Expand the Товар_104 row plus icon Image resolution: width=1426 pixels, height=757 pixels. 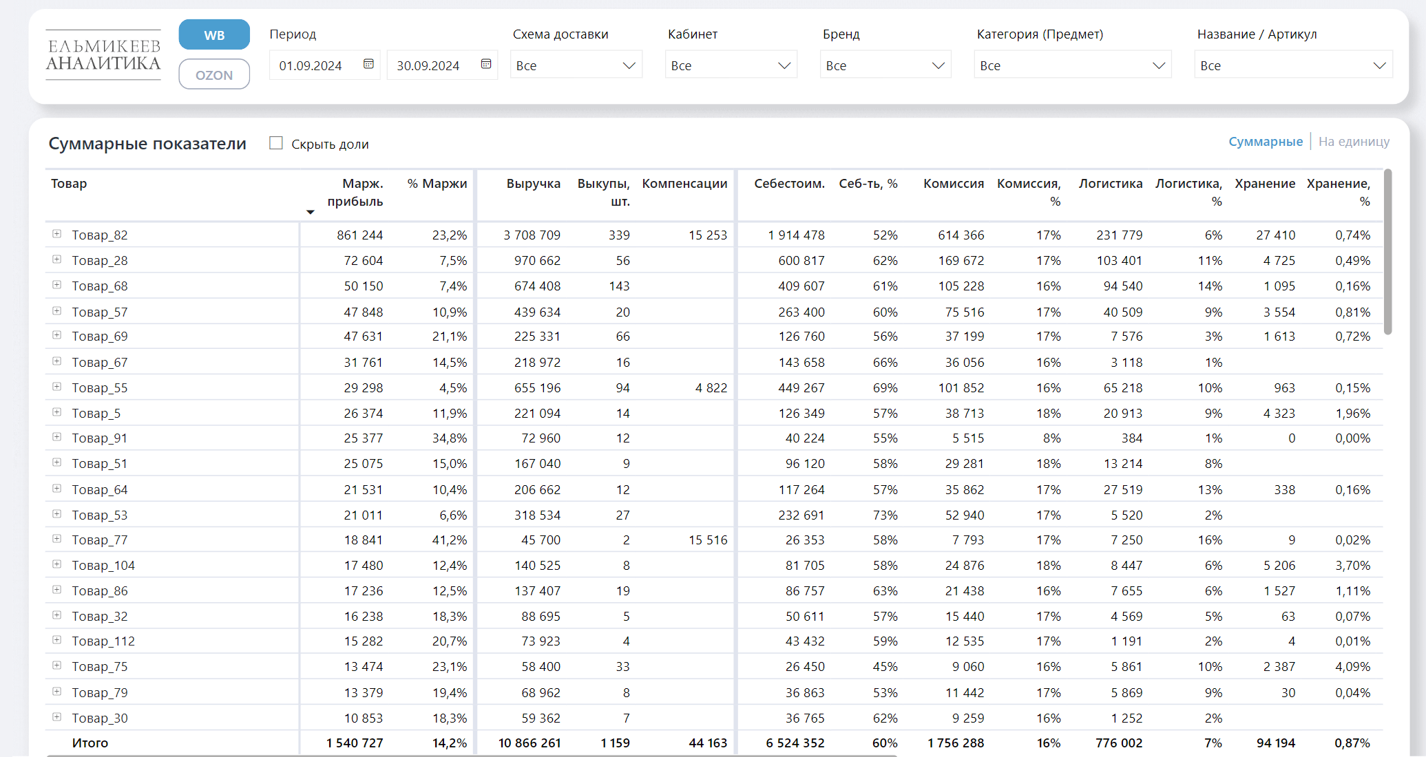[57, 564]
